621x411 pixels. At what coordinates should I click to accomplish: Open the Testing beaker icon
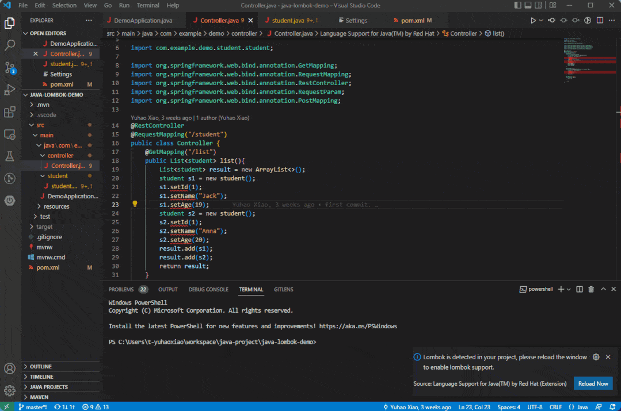pos(10,156)
